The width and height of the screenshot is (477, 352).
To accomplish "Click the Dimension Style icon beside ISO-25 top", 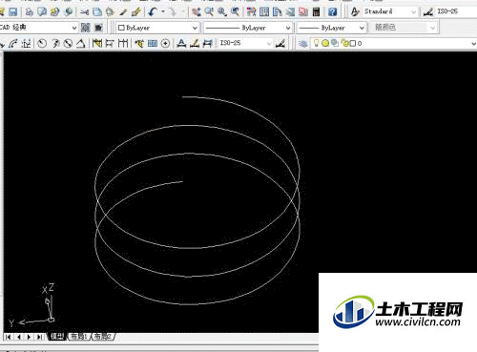I will (428, 12).
